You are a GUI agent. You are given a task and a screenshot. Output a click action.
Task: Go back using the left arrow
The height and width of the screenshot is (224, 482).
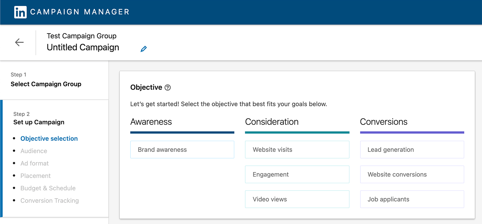click(19, 42)
